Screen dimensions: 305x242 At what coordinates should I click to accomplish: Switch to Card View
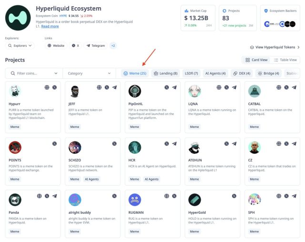click(256, 60)
